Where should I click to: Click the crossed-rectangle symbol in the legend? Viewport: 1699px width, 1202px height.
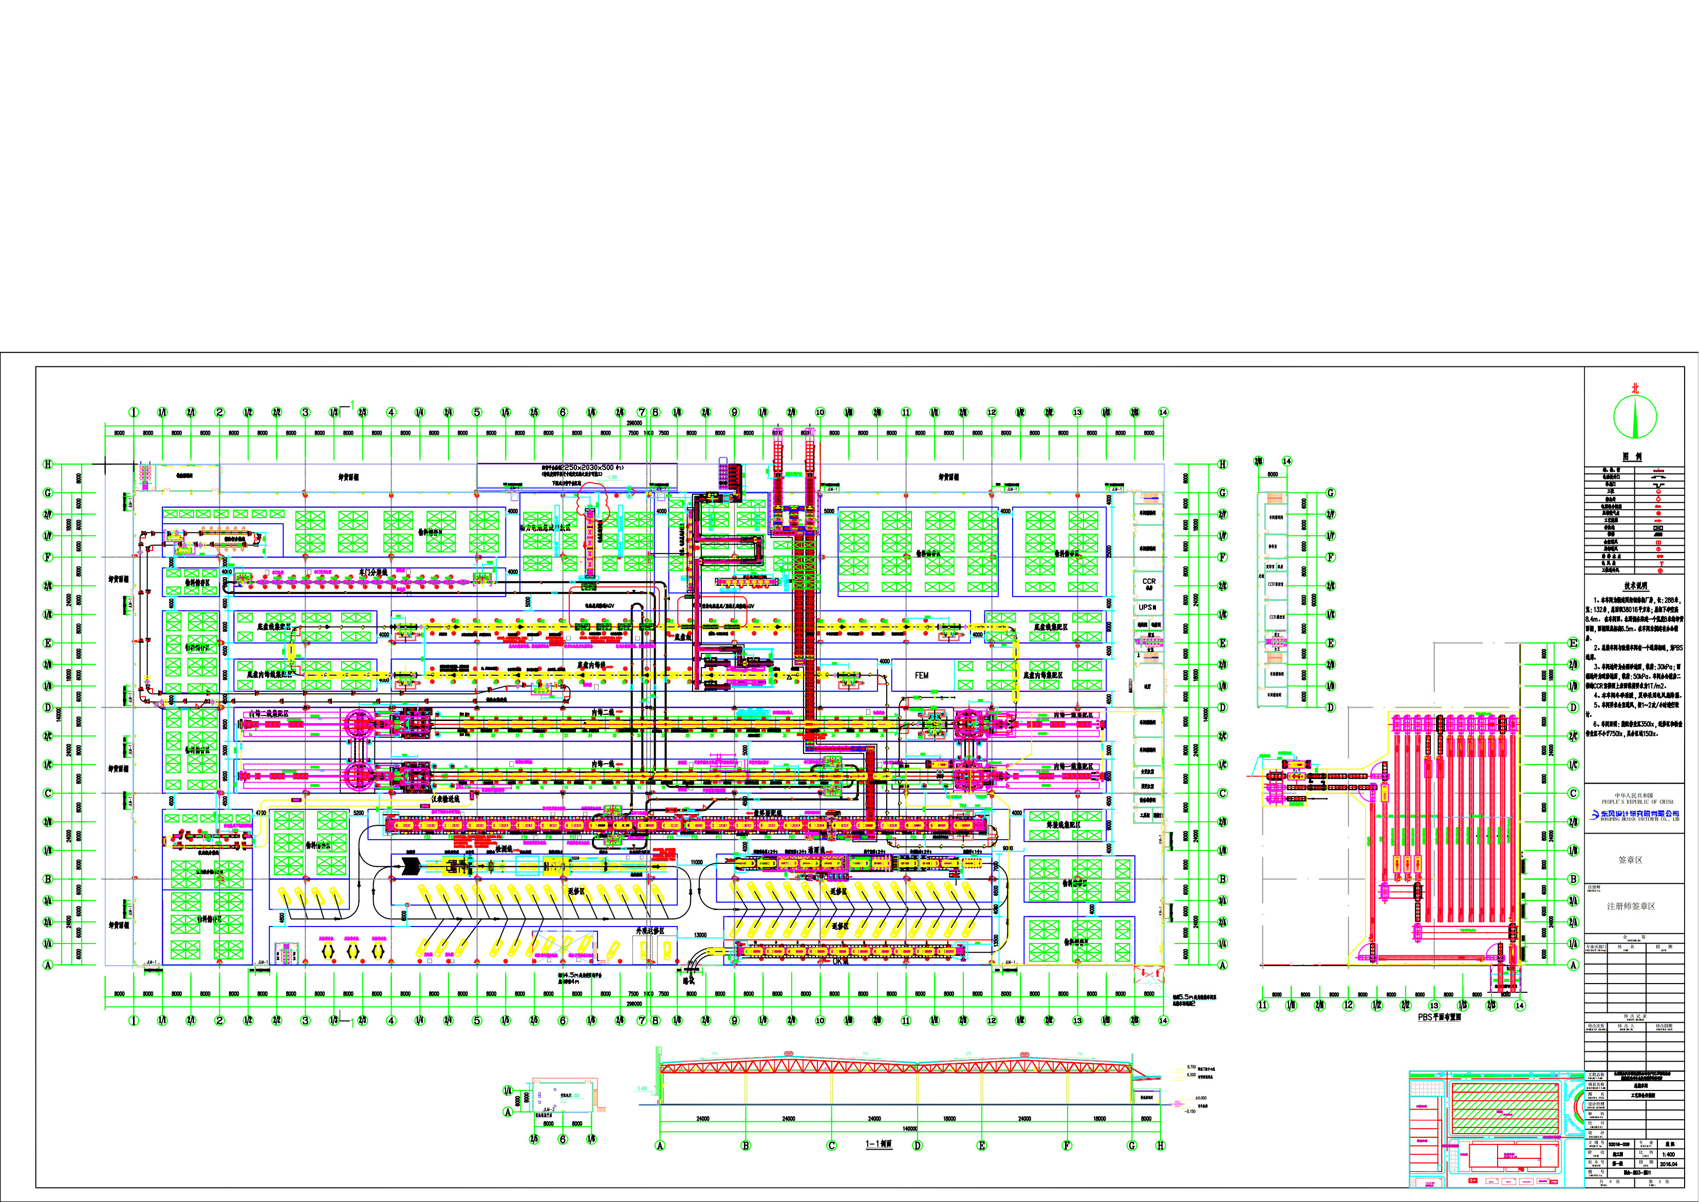tap(1658, 528)
